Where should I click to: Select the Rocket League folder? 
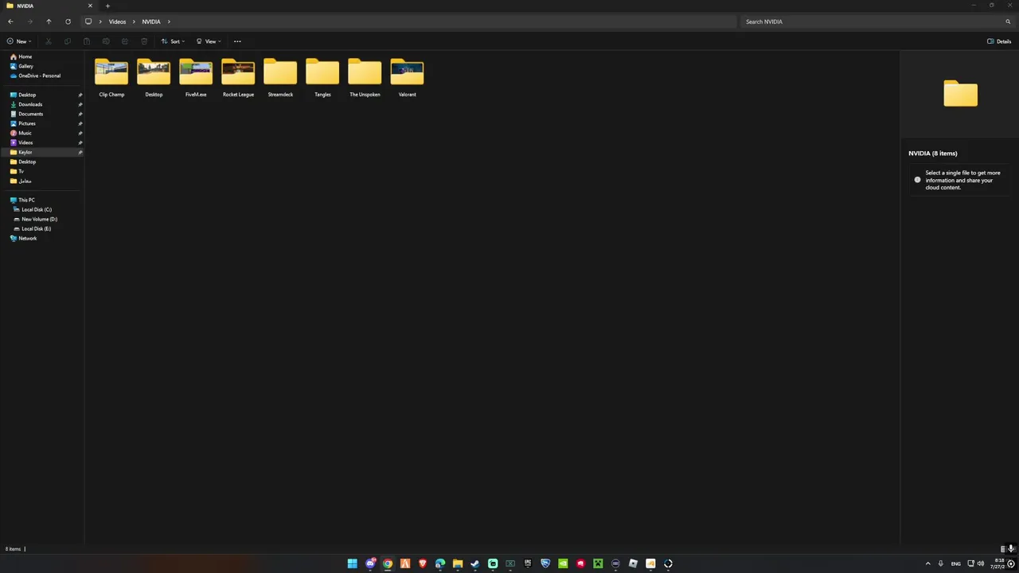[x=238, y=78]
